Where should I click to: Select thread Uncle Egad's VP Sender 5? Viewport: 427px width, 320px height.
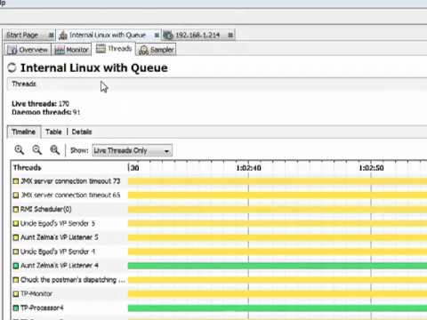tap(58, 223)
